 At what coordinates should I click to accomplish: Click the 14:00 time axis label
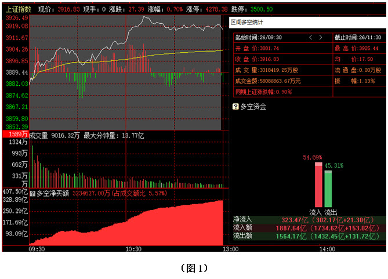[327, 249]
